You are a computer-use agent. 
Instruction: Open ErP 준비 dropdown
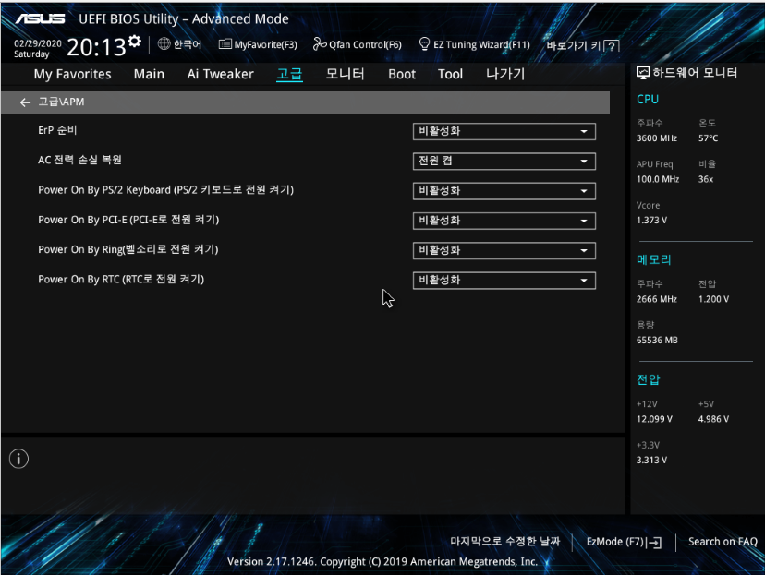coord(504,131)
